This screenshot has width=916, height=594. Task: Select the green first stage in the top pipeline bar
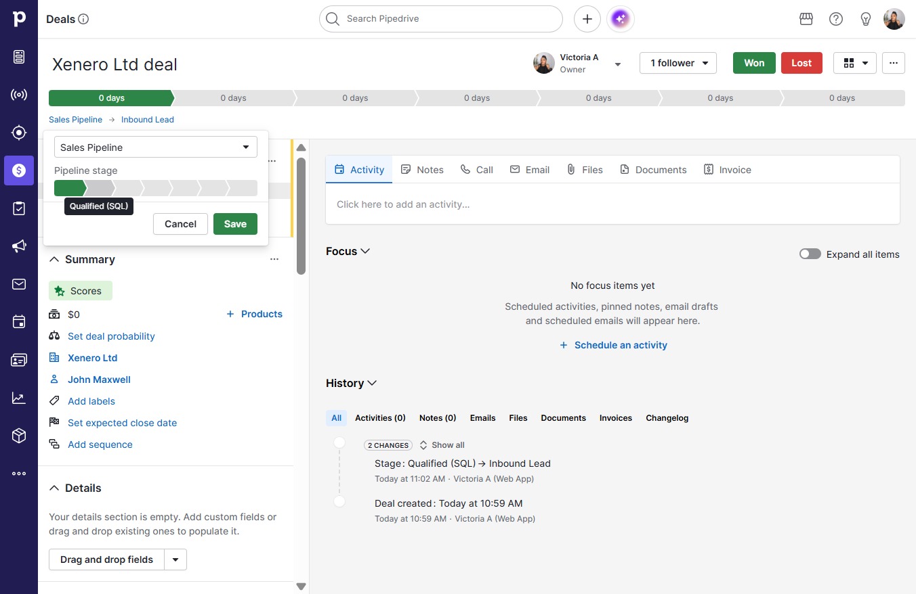[111, 98]
